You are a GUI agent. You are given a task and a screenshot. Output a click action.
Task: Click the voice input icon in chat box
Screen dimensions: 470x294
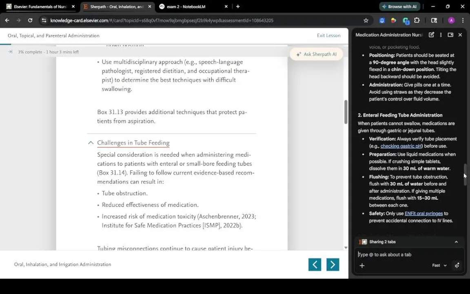[x=457, y=265]
